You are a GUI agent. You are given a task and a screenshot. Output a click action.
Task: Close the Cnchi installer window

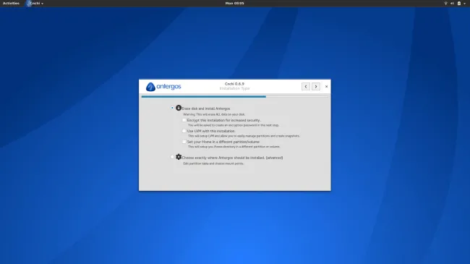(x=326, y=86)
